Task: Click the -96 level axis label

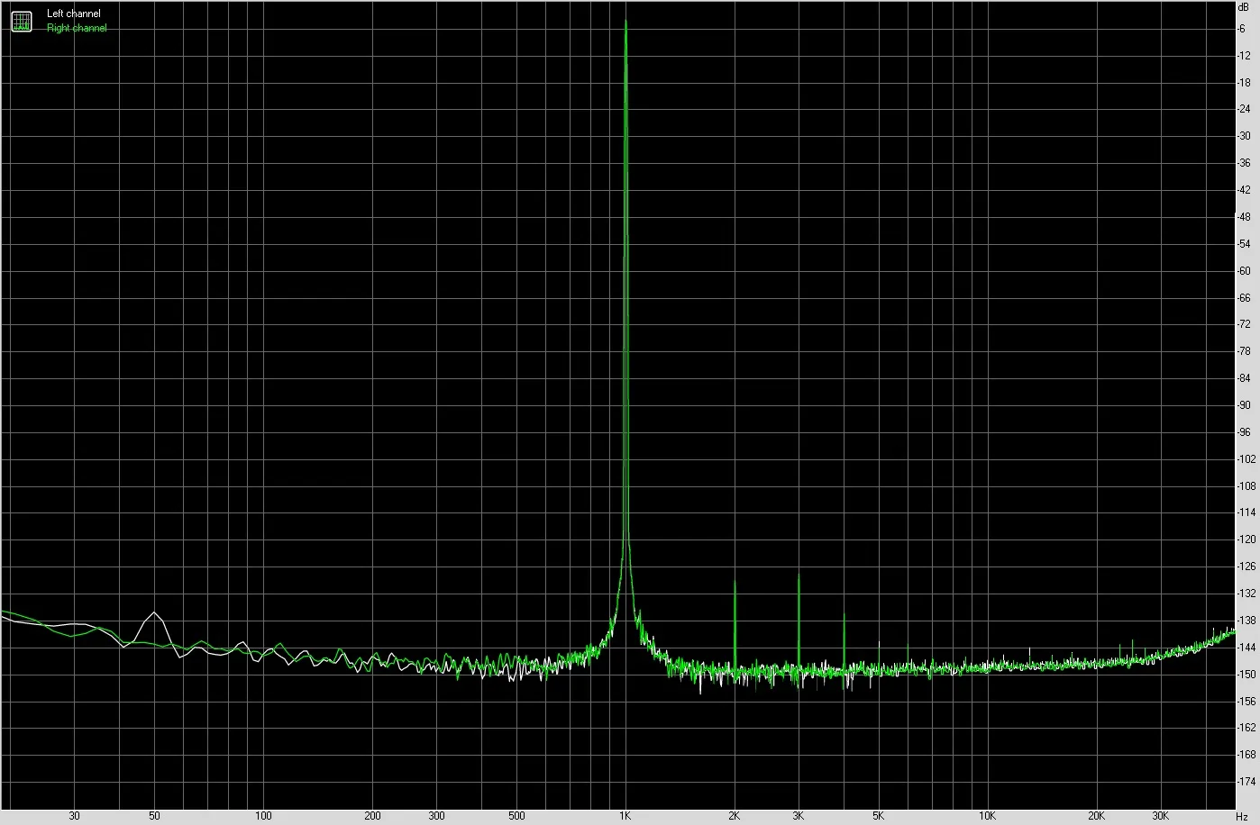Action: pyautogui.click(x=1244, y=432)
